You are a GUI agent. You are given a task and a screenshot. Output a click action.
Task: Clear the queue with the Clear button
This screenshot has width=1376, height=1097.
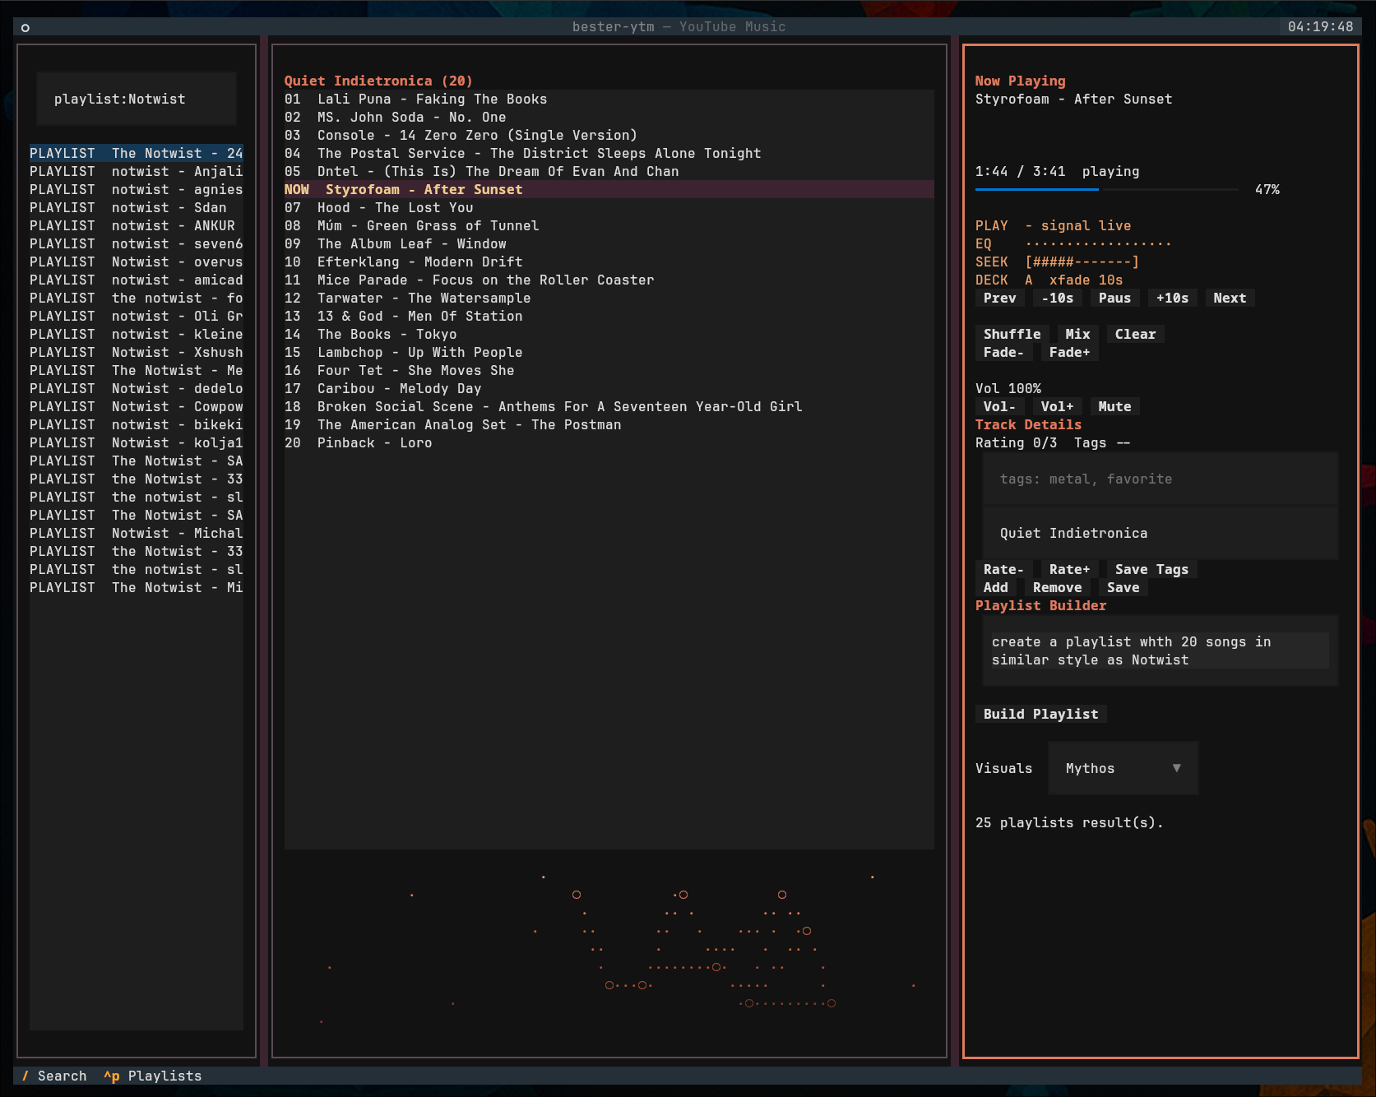point(1135,334)
